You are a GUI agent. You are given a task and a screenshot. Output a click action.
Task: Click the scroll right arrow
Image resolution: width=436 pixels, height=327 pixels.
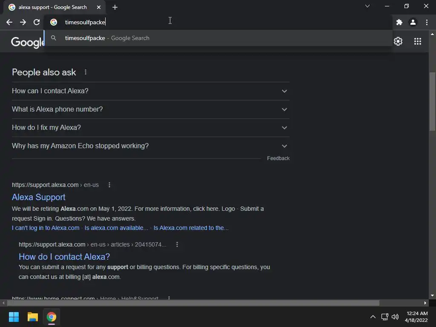point(425,303)
